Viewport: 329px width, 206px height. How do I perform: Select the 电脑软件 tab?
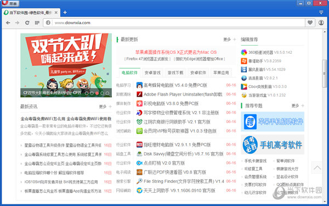point(129,73)
